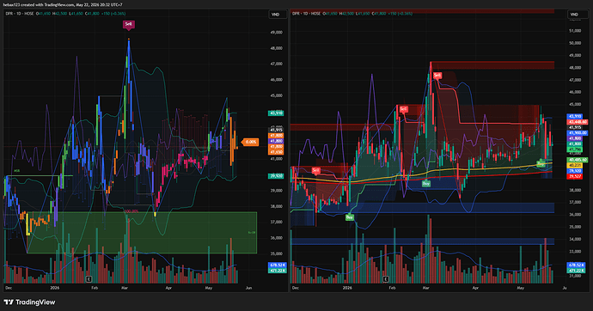The height and width of the screenshot is (311, 593).
Task: Click 2026 label on left time axis
Action: [x=55, y=288]
